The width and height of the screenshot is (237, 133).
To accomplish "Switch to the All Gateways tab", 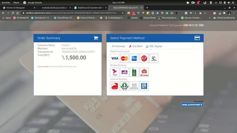I will (x=118, y=46).
